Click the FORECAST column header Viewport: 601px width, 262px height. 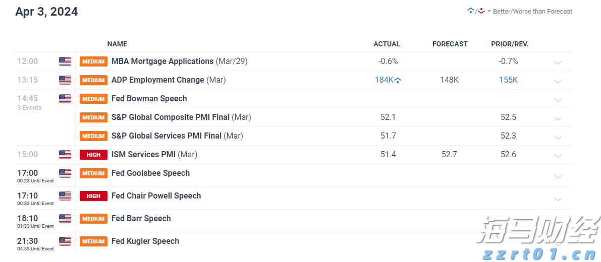click(x=450, y=44)
